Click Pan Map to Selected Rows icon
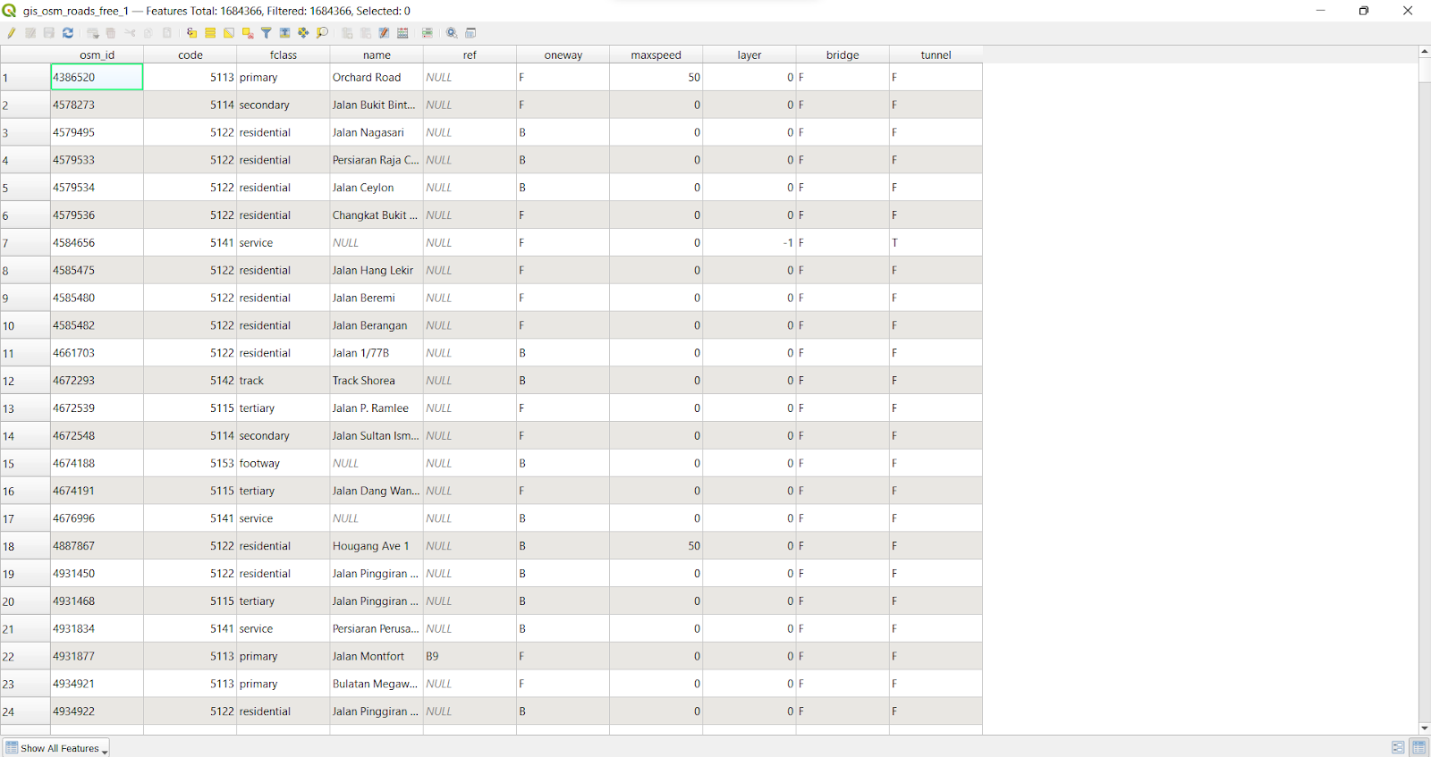Screen dimensions: 1431x757 tap(303, 33)
